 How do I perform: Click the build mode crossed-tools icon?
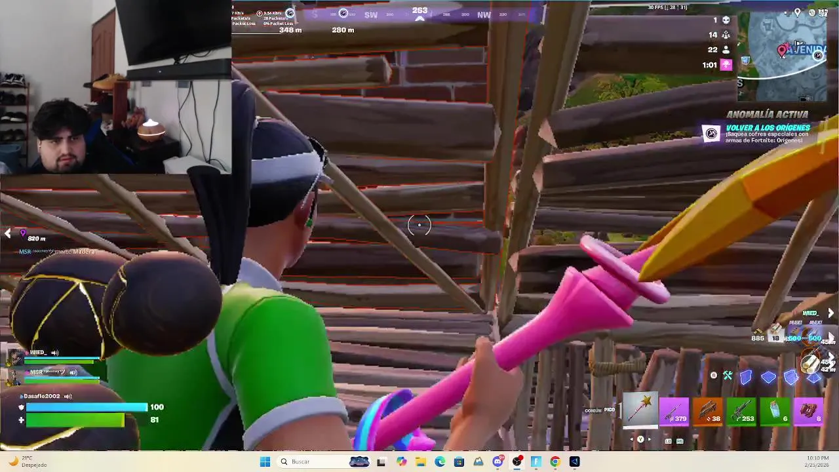(728, 376)
